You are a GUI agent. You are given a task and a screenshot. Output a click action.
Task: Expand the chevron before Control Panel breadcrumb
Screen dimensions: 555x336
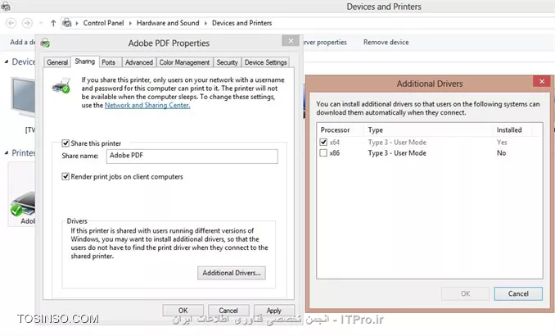coord(77,23)
